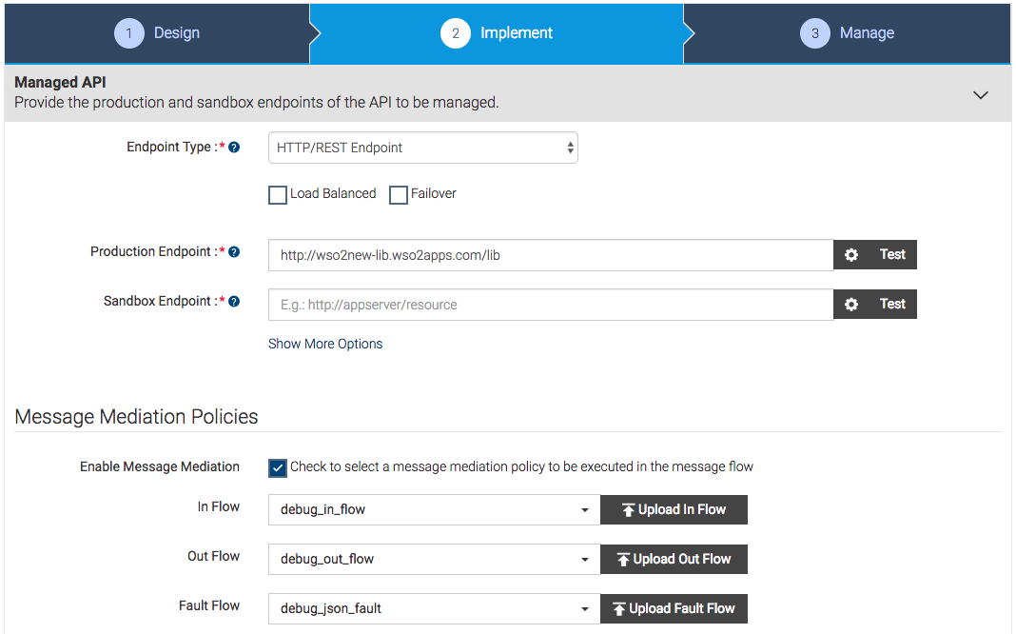Click the help icon beside Production Endpoint
The image size is (1016, 634).
pos(233,250)
